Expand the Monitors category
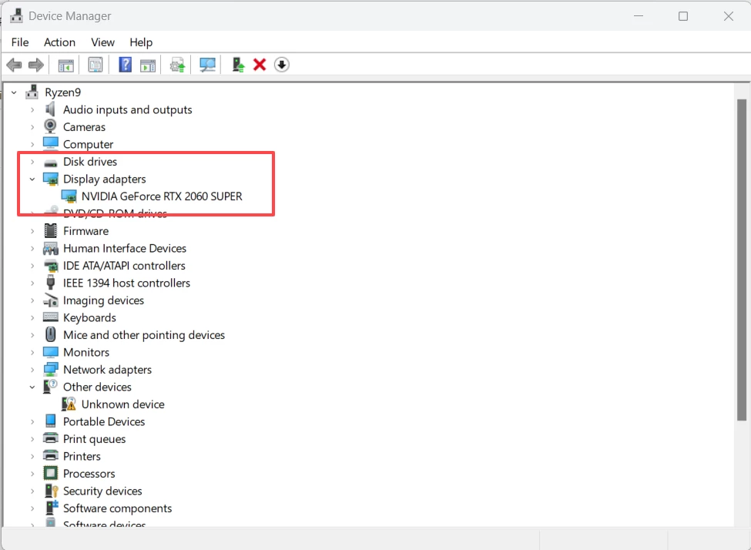 (x=32, y=353)
